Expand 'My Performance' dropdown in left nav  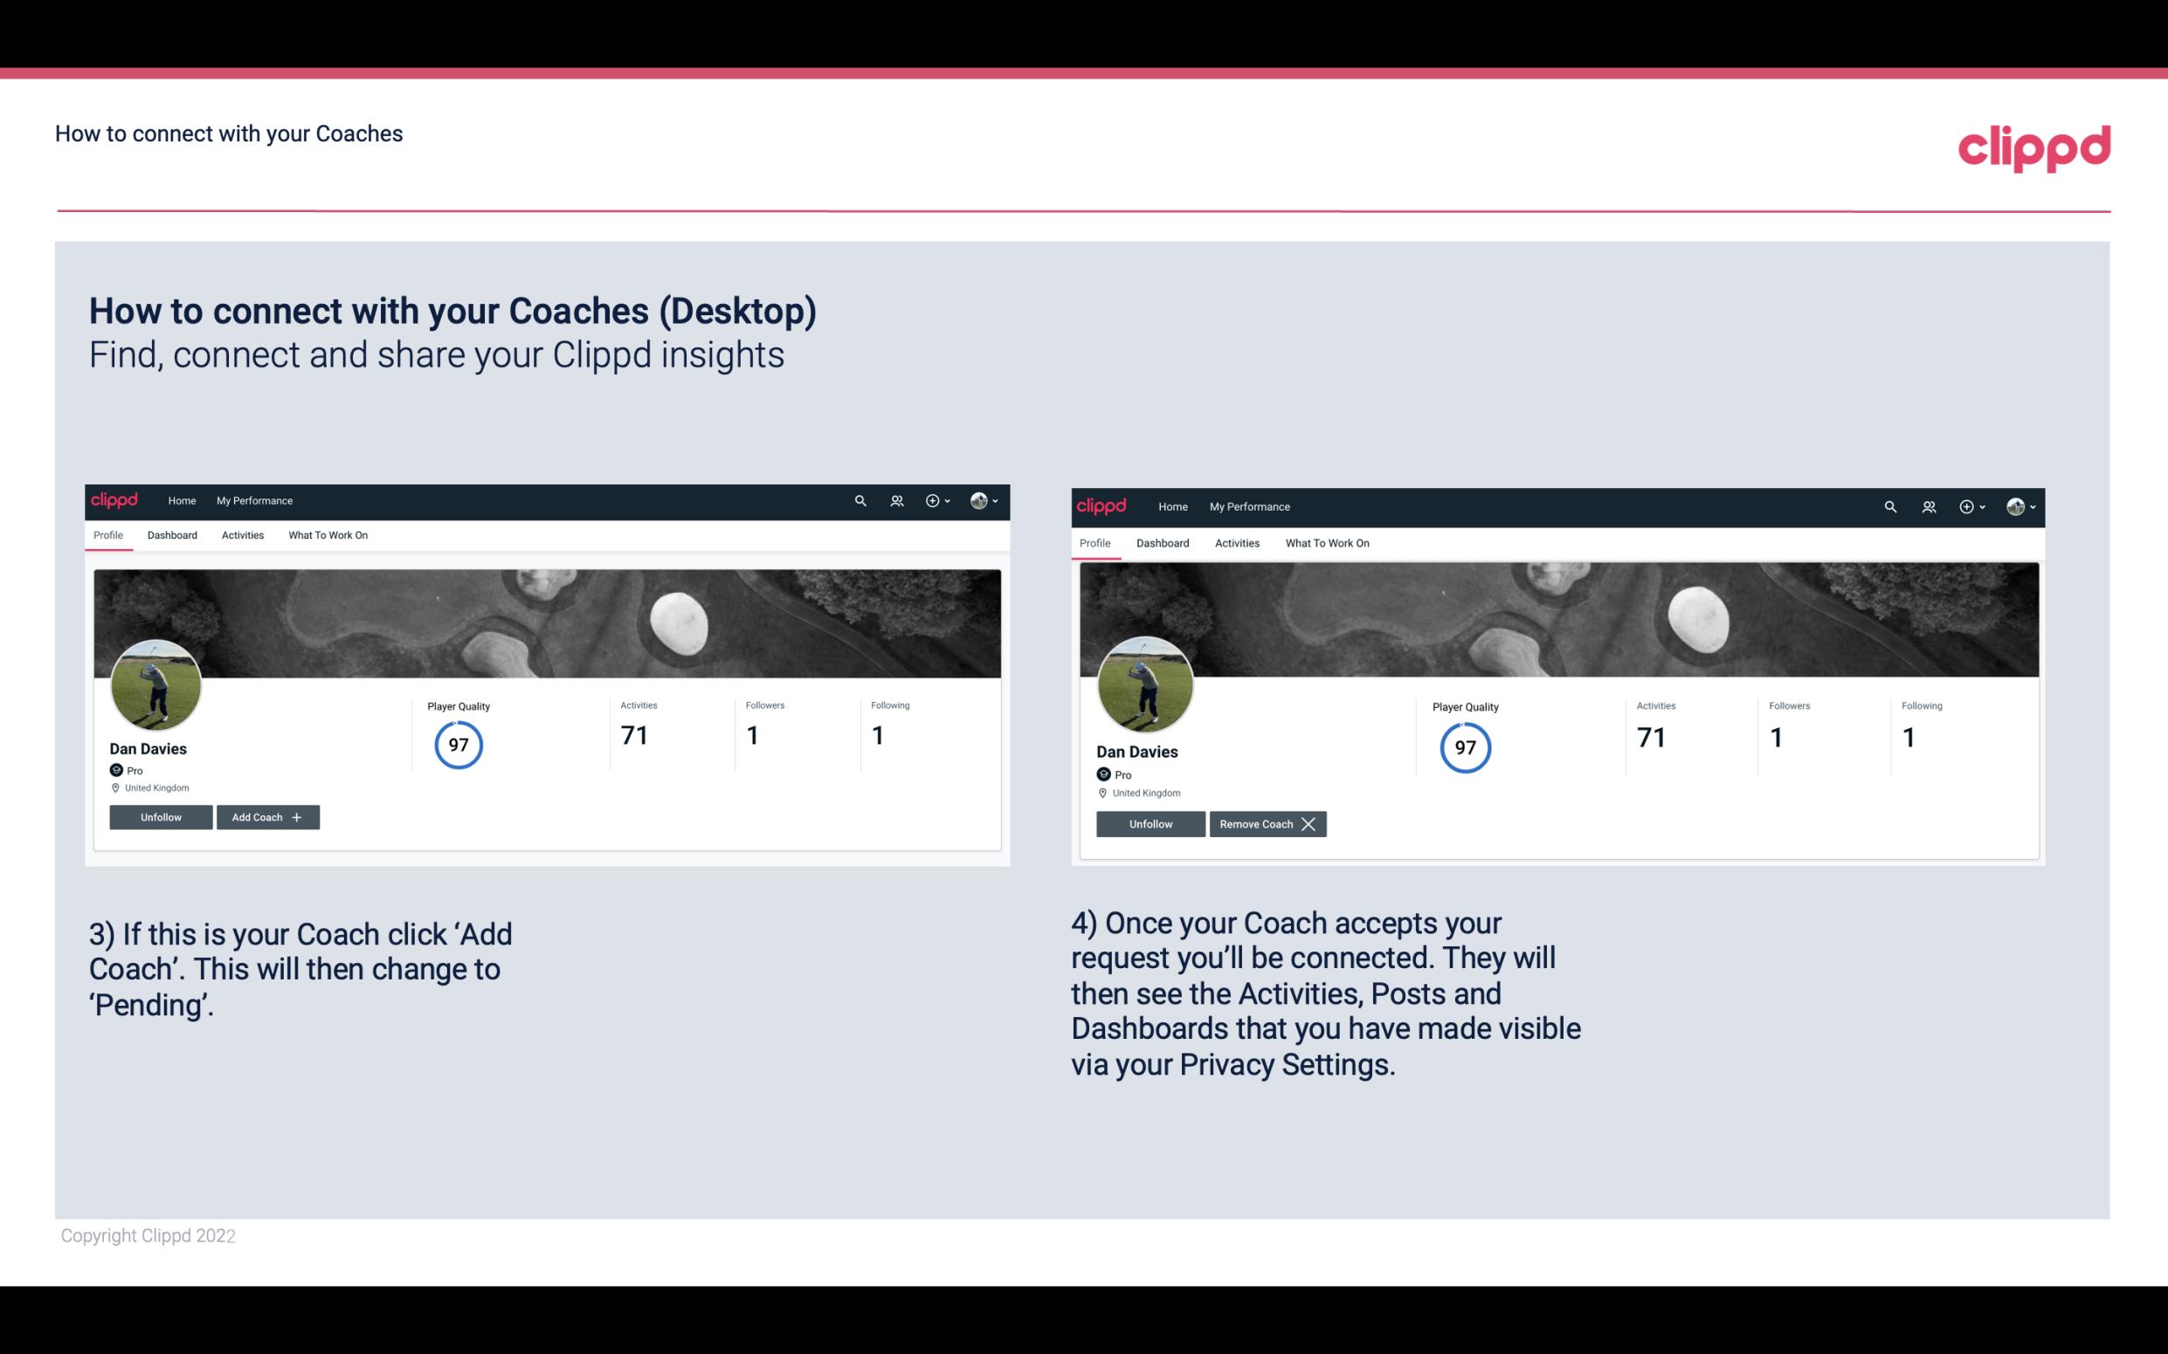point(252,499)
